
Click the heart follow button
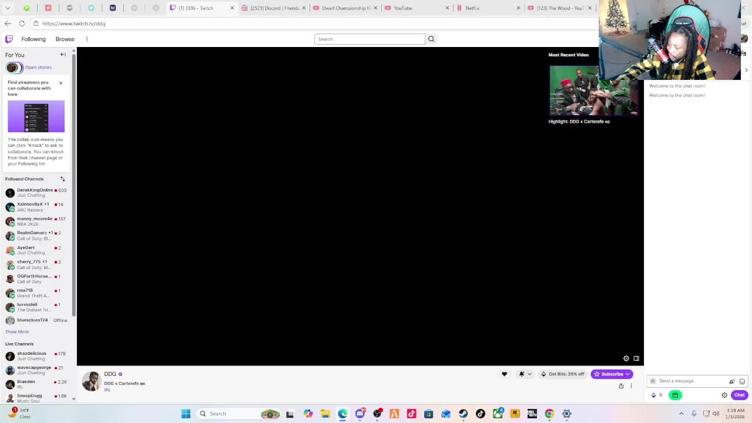tap(504, 374)
